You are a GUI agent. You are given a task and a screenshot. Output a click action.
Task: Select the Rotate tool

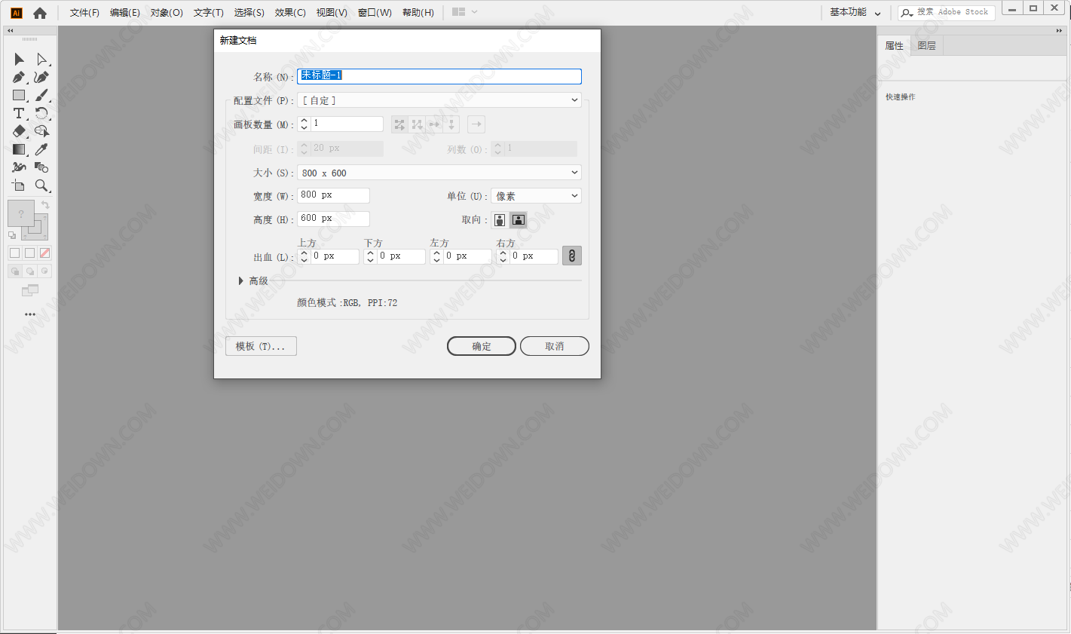(x=41, y=113)
